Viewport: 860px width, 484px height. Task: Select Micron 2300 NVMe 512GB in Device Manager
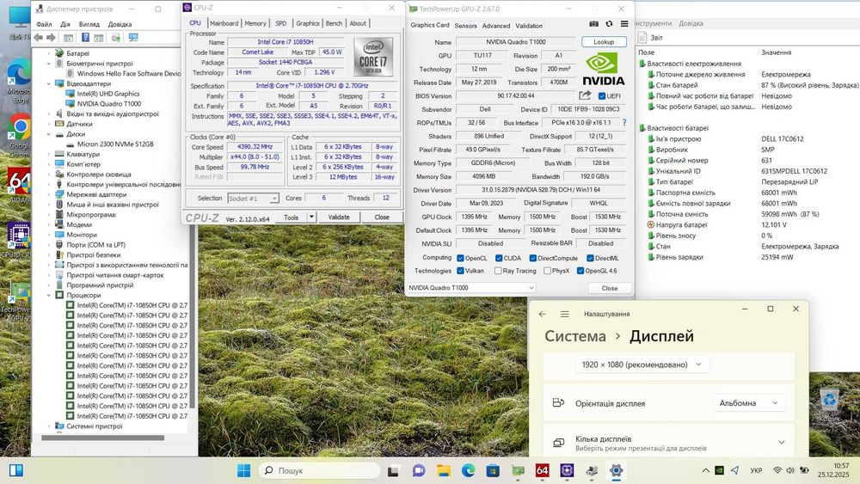point(115,144)
